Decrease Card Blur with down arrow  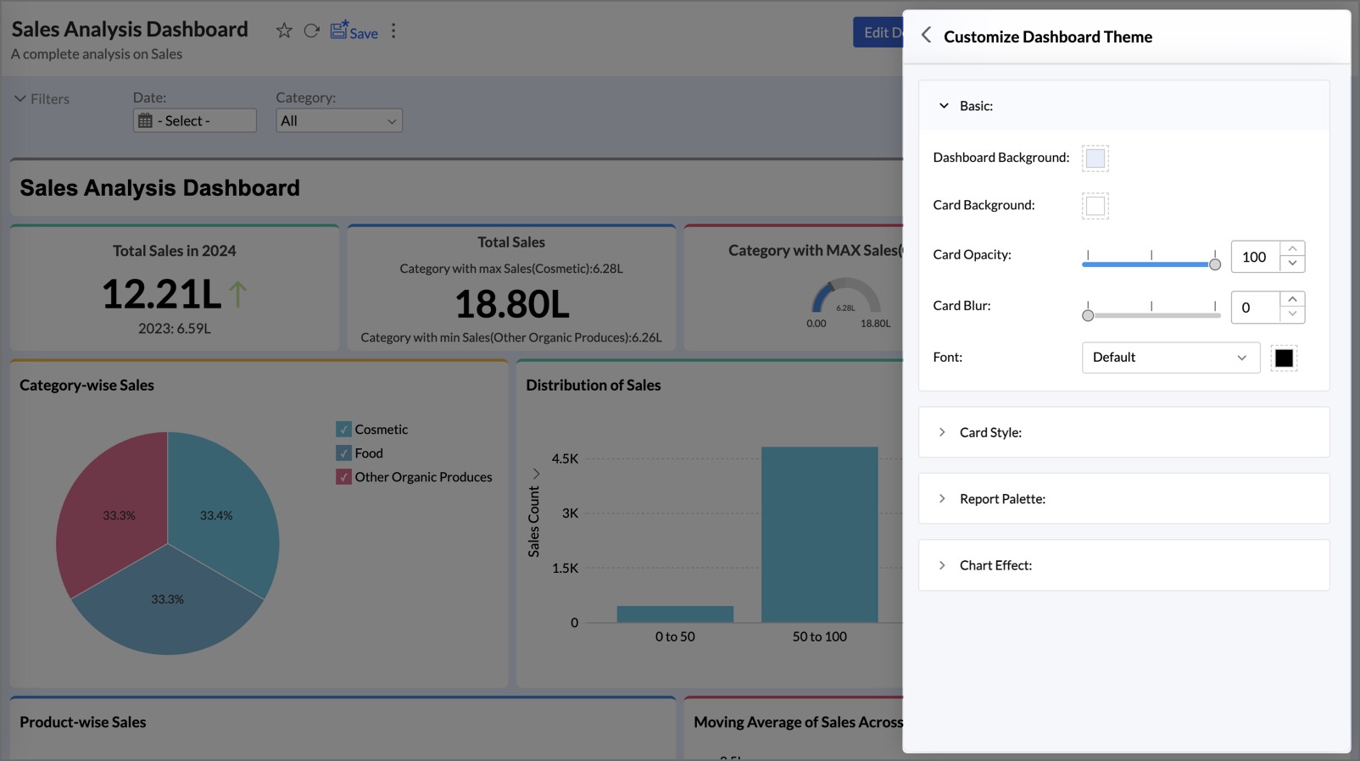pyautogui.click(x=1292, y=314)
